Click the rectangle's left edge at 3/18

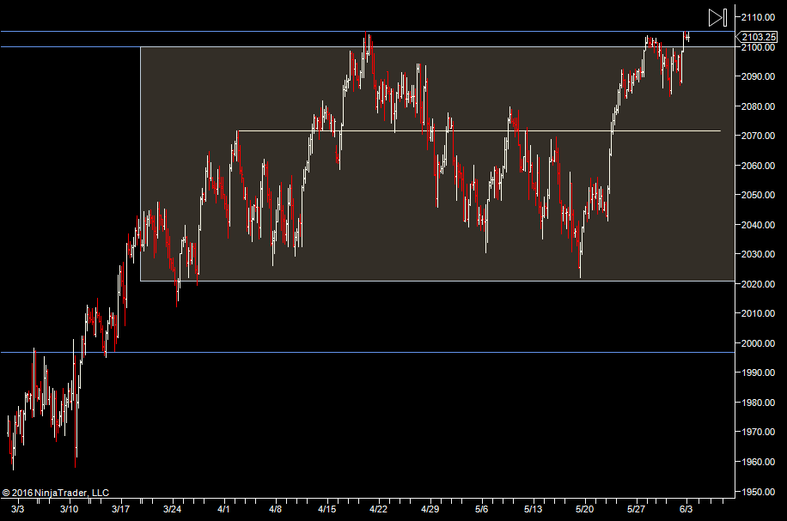point(140,172)
